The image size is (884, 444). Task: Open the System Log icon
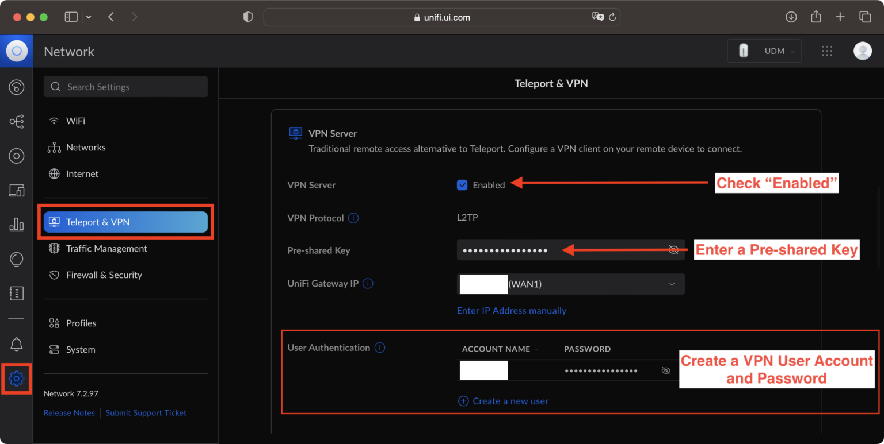pyautogui.click(x=16, y=294)
